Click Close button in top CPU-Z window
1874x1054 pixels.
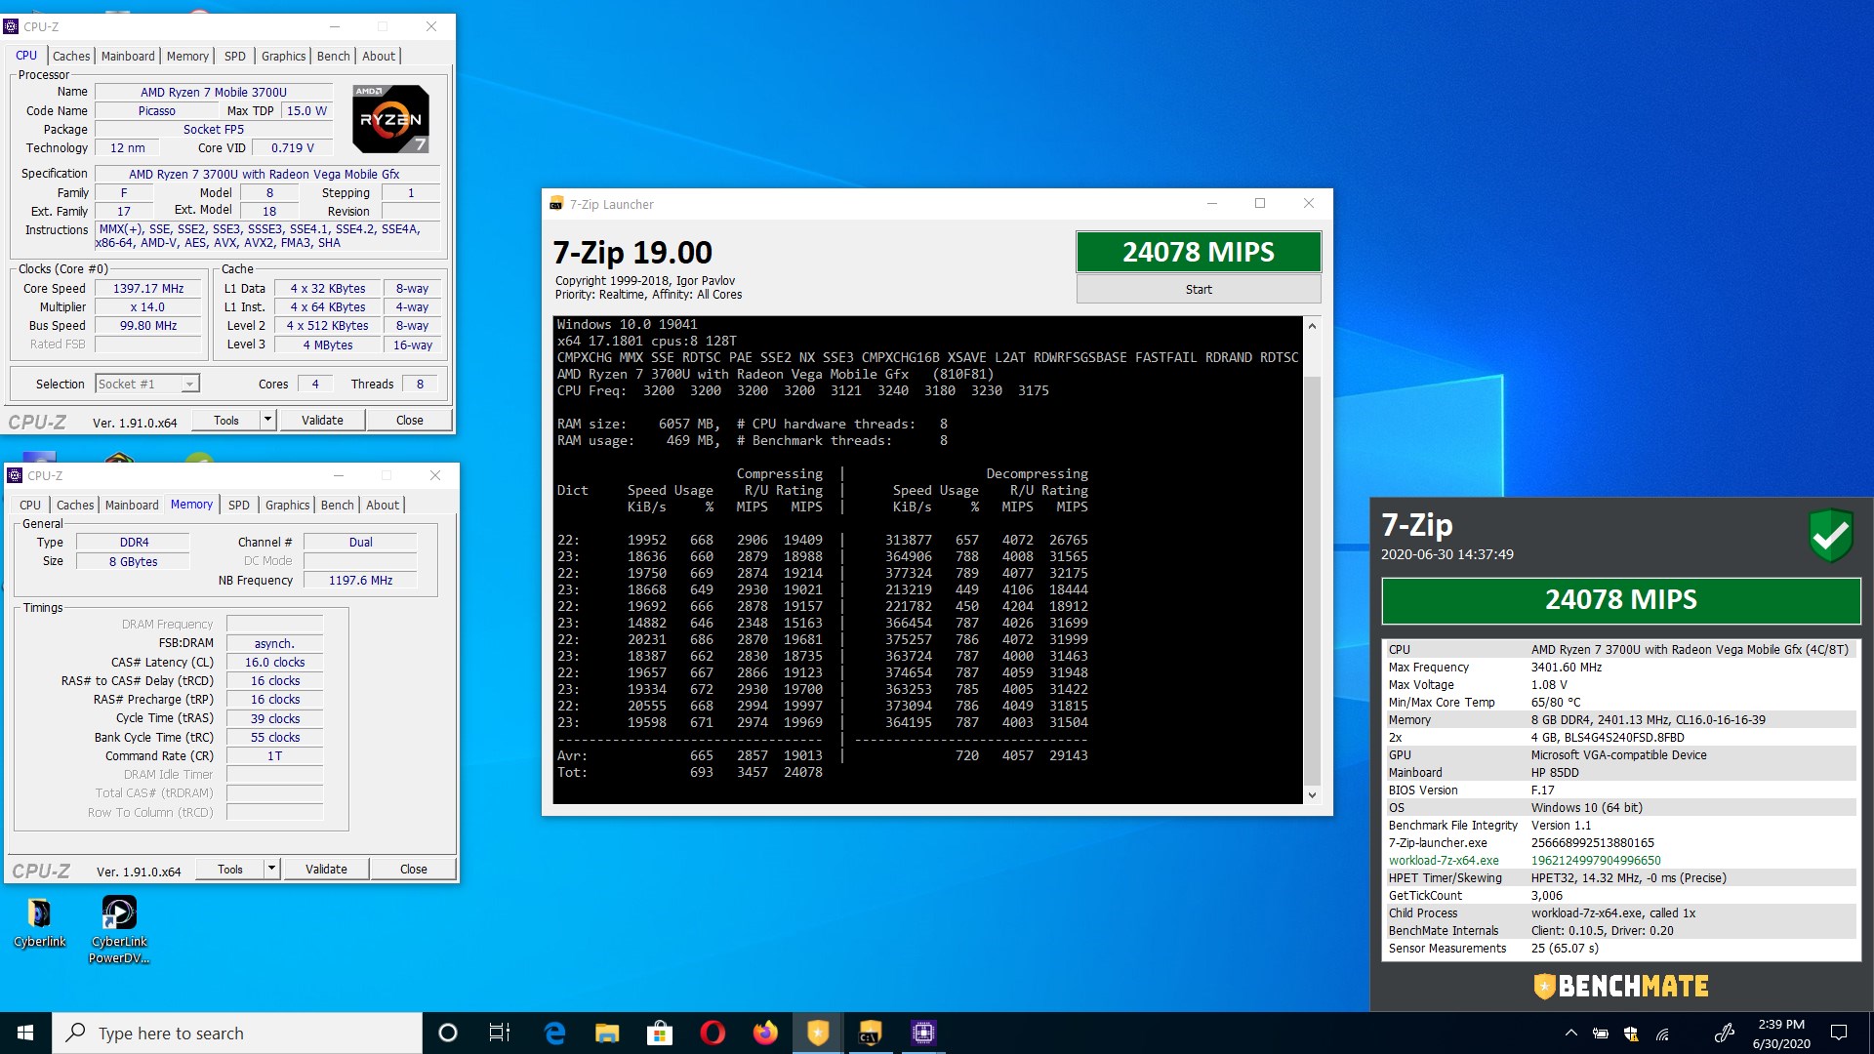click(x=410, y=420)
